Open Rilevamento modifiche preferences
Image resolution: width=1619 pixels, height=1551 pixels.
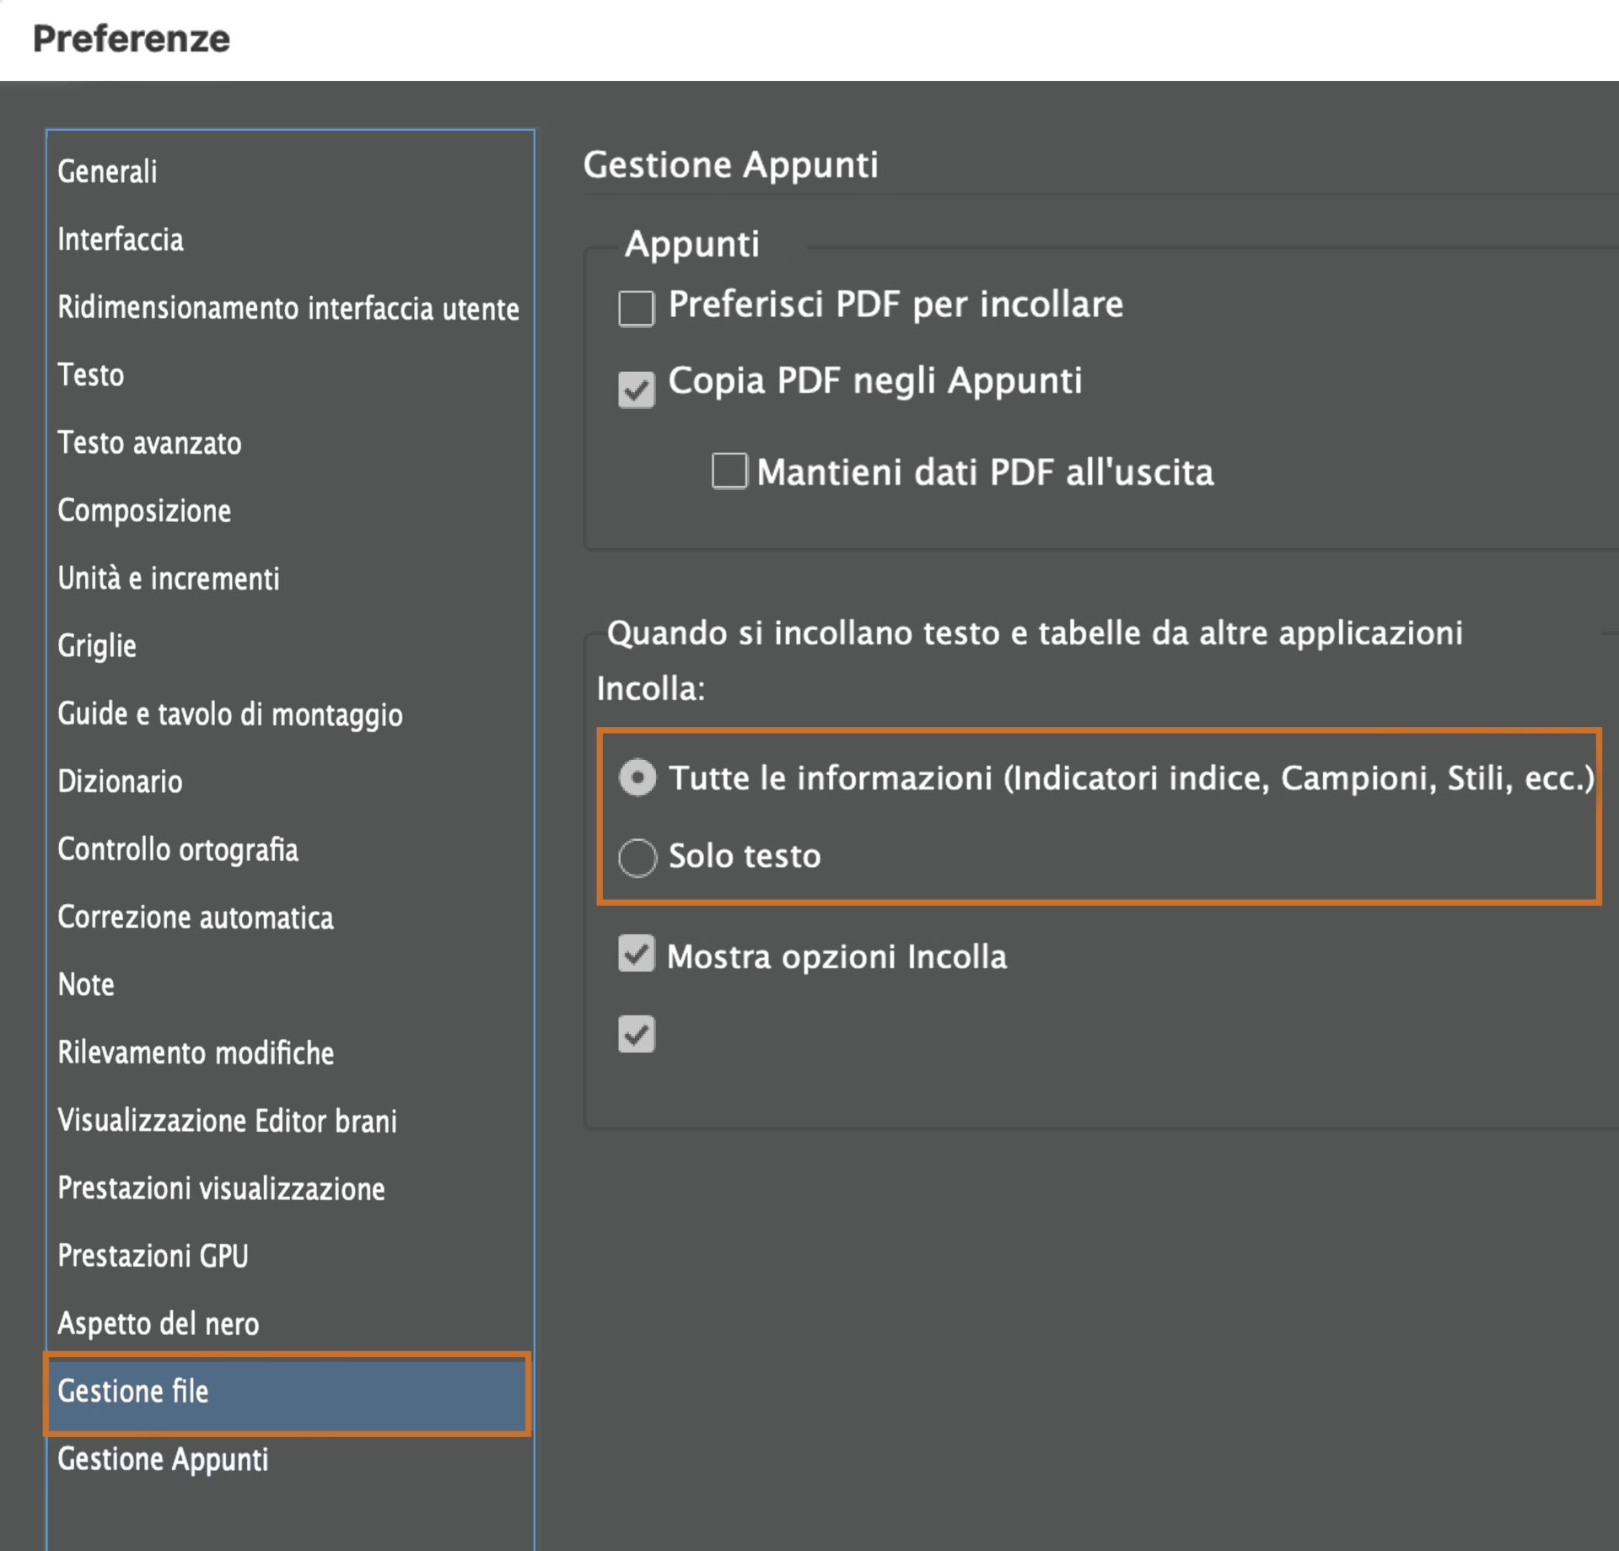(195, 1053)
